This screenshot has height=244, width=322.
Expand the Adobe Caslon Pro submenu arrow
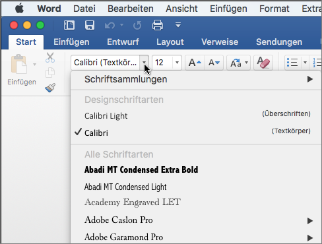coord(310,221)
